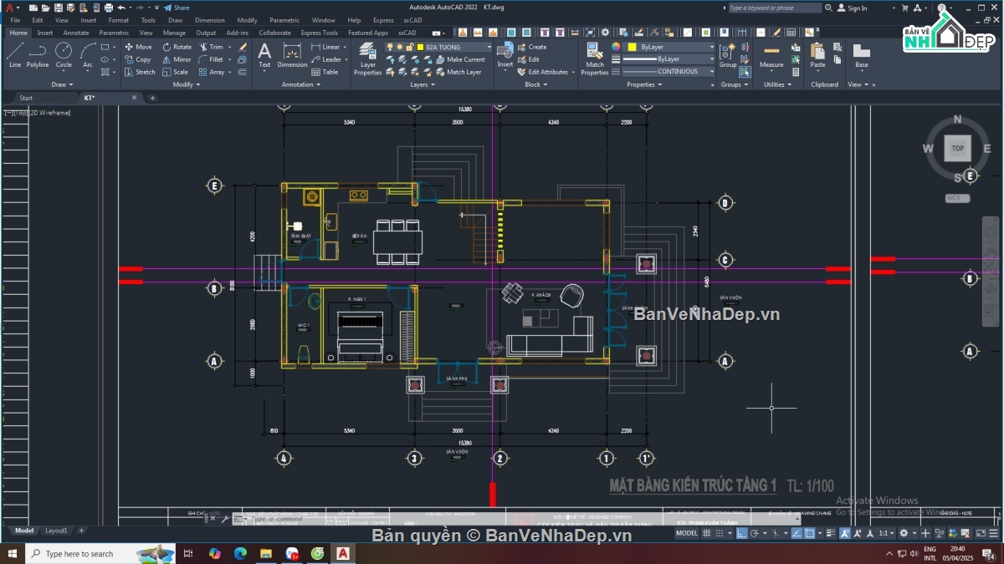The height and width of the screenshot is (564, 1004).
Task: Click the yellow ByLayer color swatch
Action: (x=633, y=48)
